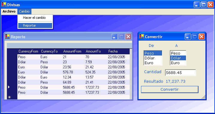Click the AmountFrom cell showing 21
The width and height of the screenshot is (215, 114).
pyautogui.click(x=73, y=57)
